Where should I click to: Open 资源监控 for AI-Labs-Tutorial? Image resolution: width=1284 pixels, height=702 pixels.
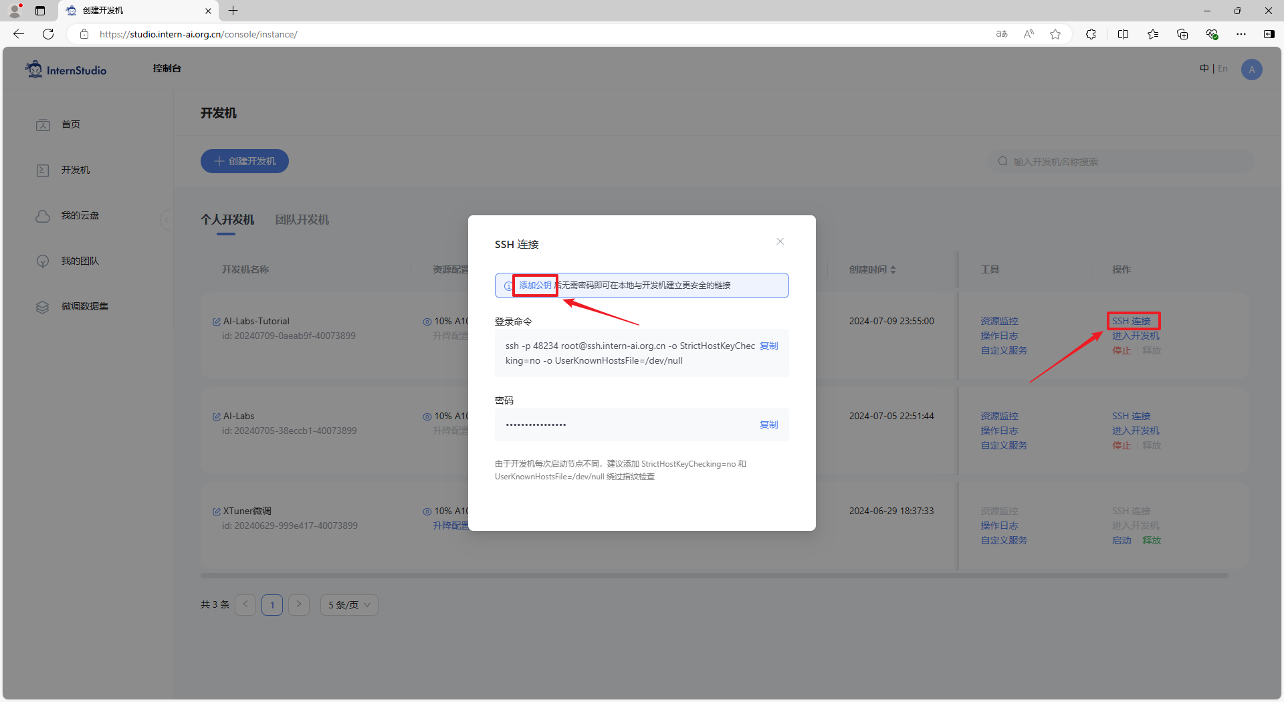tap(1000, 321)
